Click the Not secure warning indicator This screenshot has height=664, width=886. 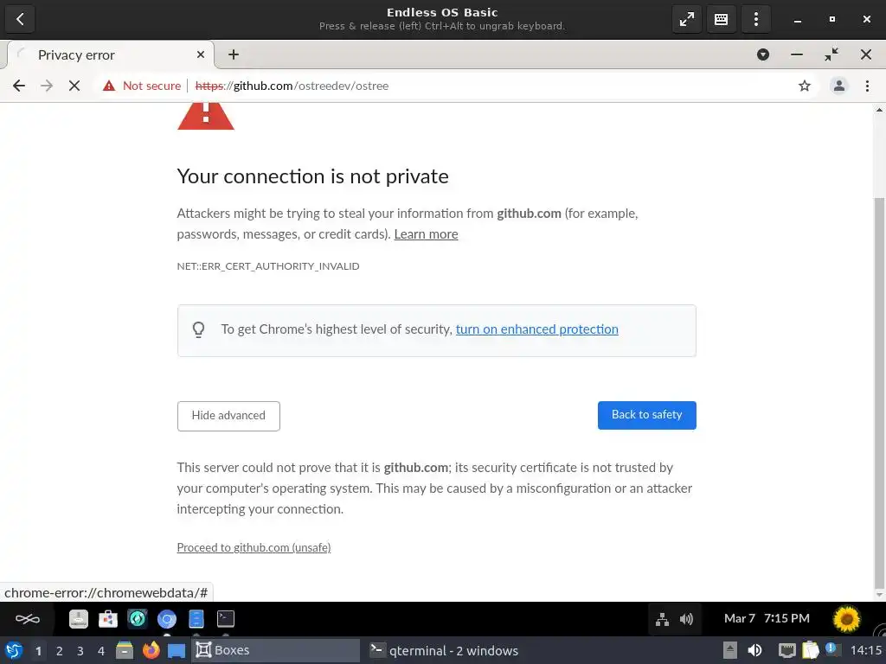coord(142,86)
